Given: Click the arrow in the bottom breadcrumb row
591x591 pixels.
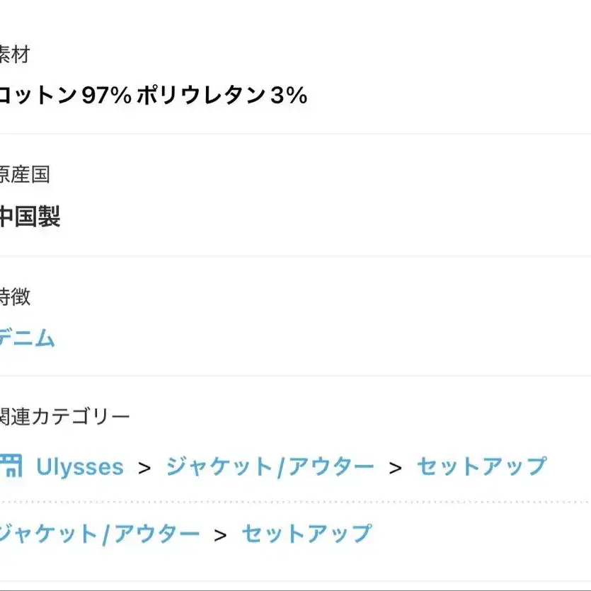Looking at the screenshot, I should click(x=221, y=534).
